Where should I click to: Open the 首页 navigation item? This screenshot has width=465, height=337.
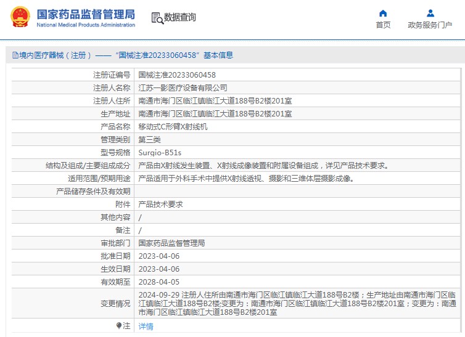383,25
